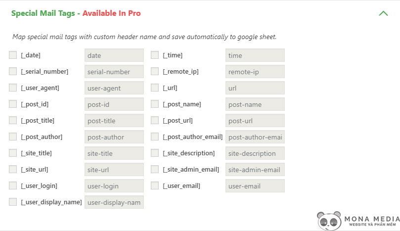Check the [_site_admin_email] checkbox
Image resolution: width=400 pixels, height=231 pixels.
155,170
